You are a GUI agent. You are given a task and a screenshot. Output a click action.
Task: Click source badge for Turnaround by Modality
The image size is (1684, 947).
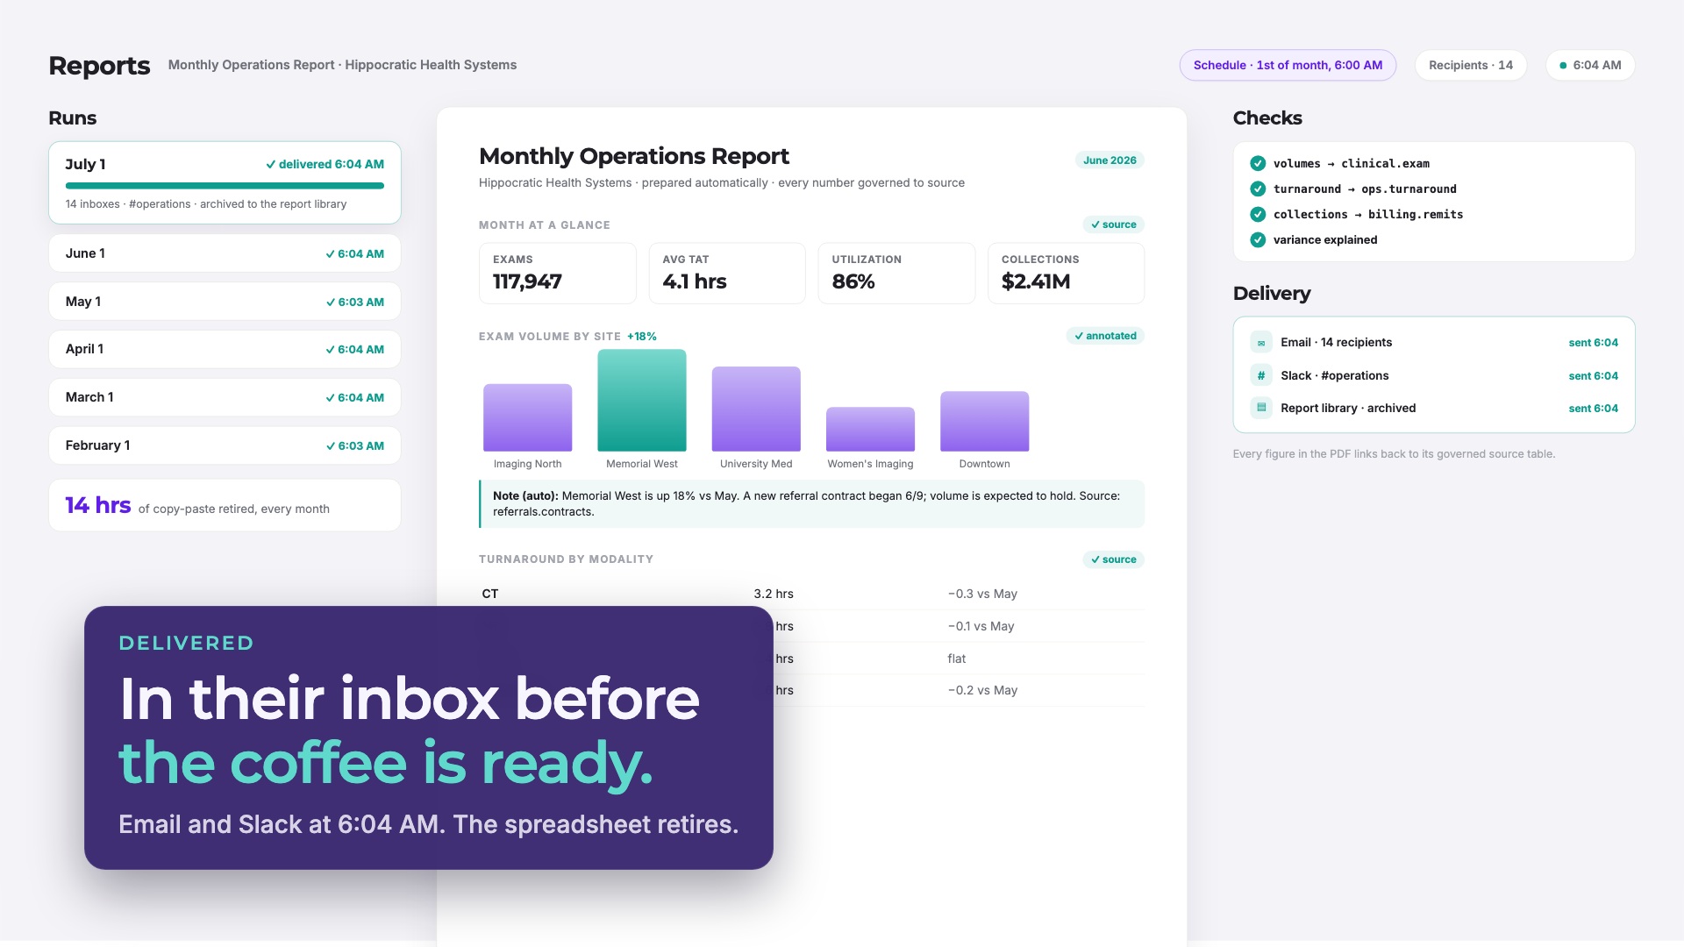click(1113, 559)
